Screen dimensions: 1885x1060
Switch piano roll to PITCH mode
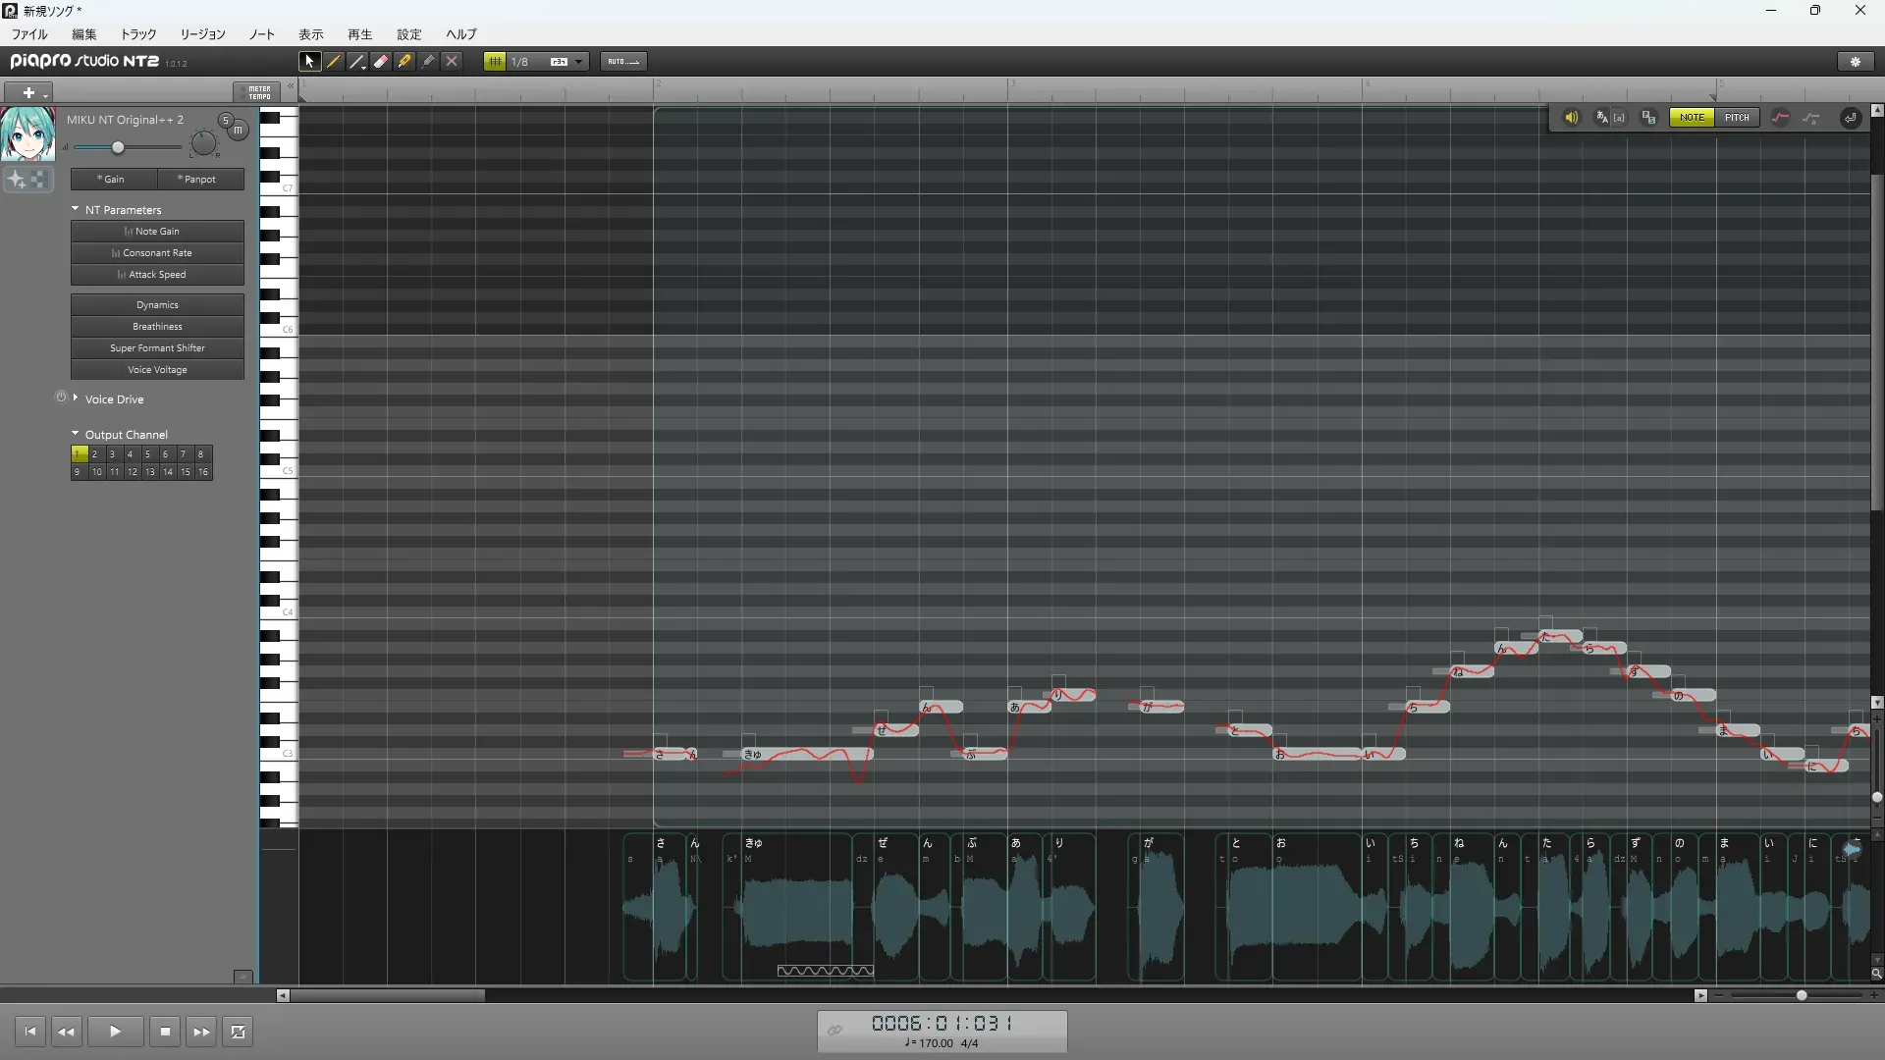[x=1737, y=118]
